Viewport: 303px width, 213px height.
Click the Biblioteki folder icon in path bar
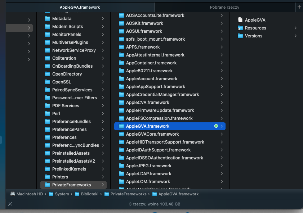(77, 194)
